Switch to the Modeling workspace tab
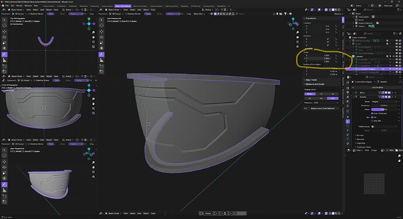The height and width of the screenshot is (219, 403). click(84, 6)
